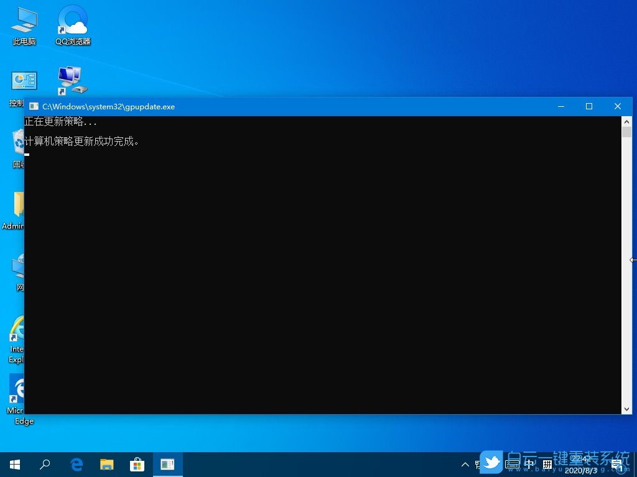Switch the 中 input indicator to English
This screenshot has width=637, height=477.
pos(529,464)
